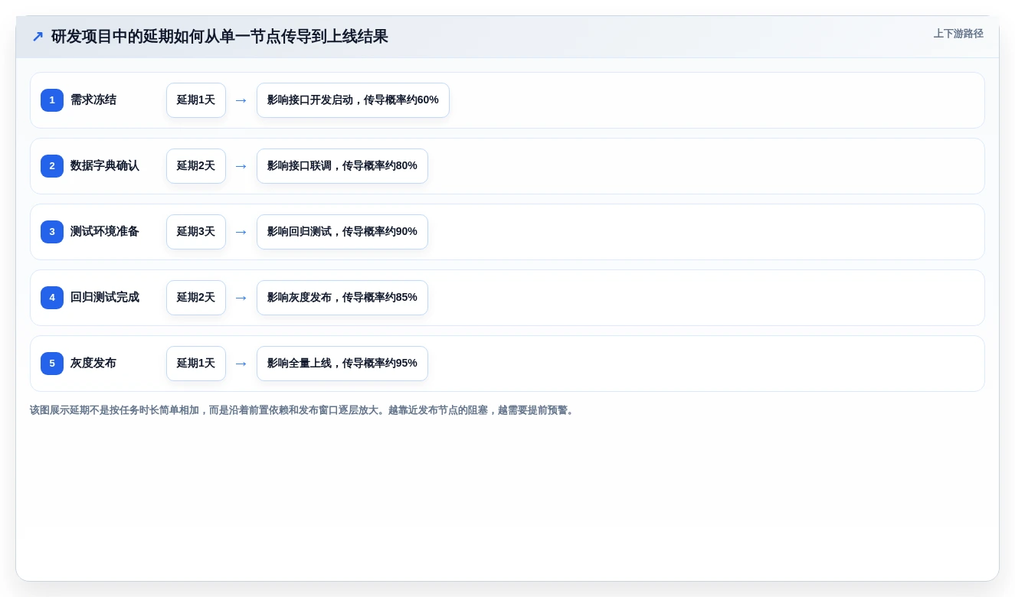Select step badge number 4
This screenshot has width=1015, height=597.
tap(52, 298)
